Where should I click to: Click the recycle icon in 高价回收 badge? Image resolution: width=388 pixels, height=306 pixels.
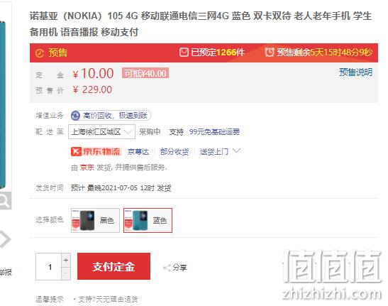click(x=75, y=116)
